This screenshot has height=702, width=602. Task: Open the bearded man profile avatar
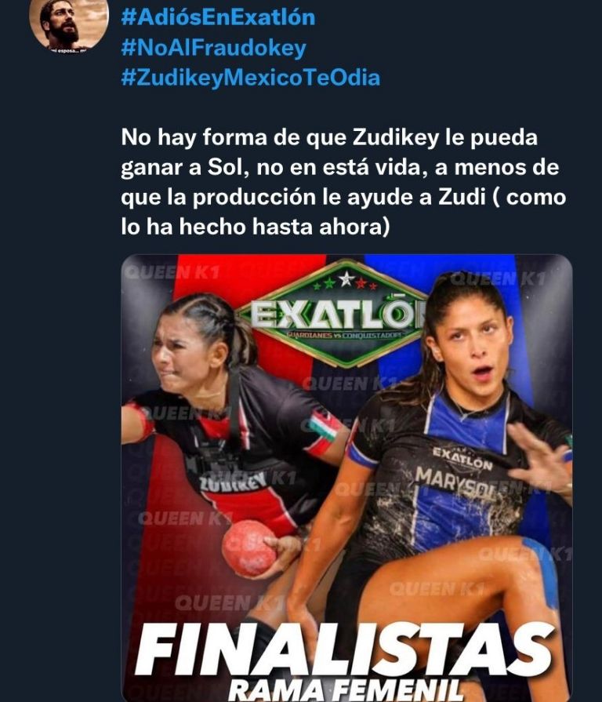(x=69, y=26)
